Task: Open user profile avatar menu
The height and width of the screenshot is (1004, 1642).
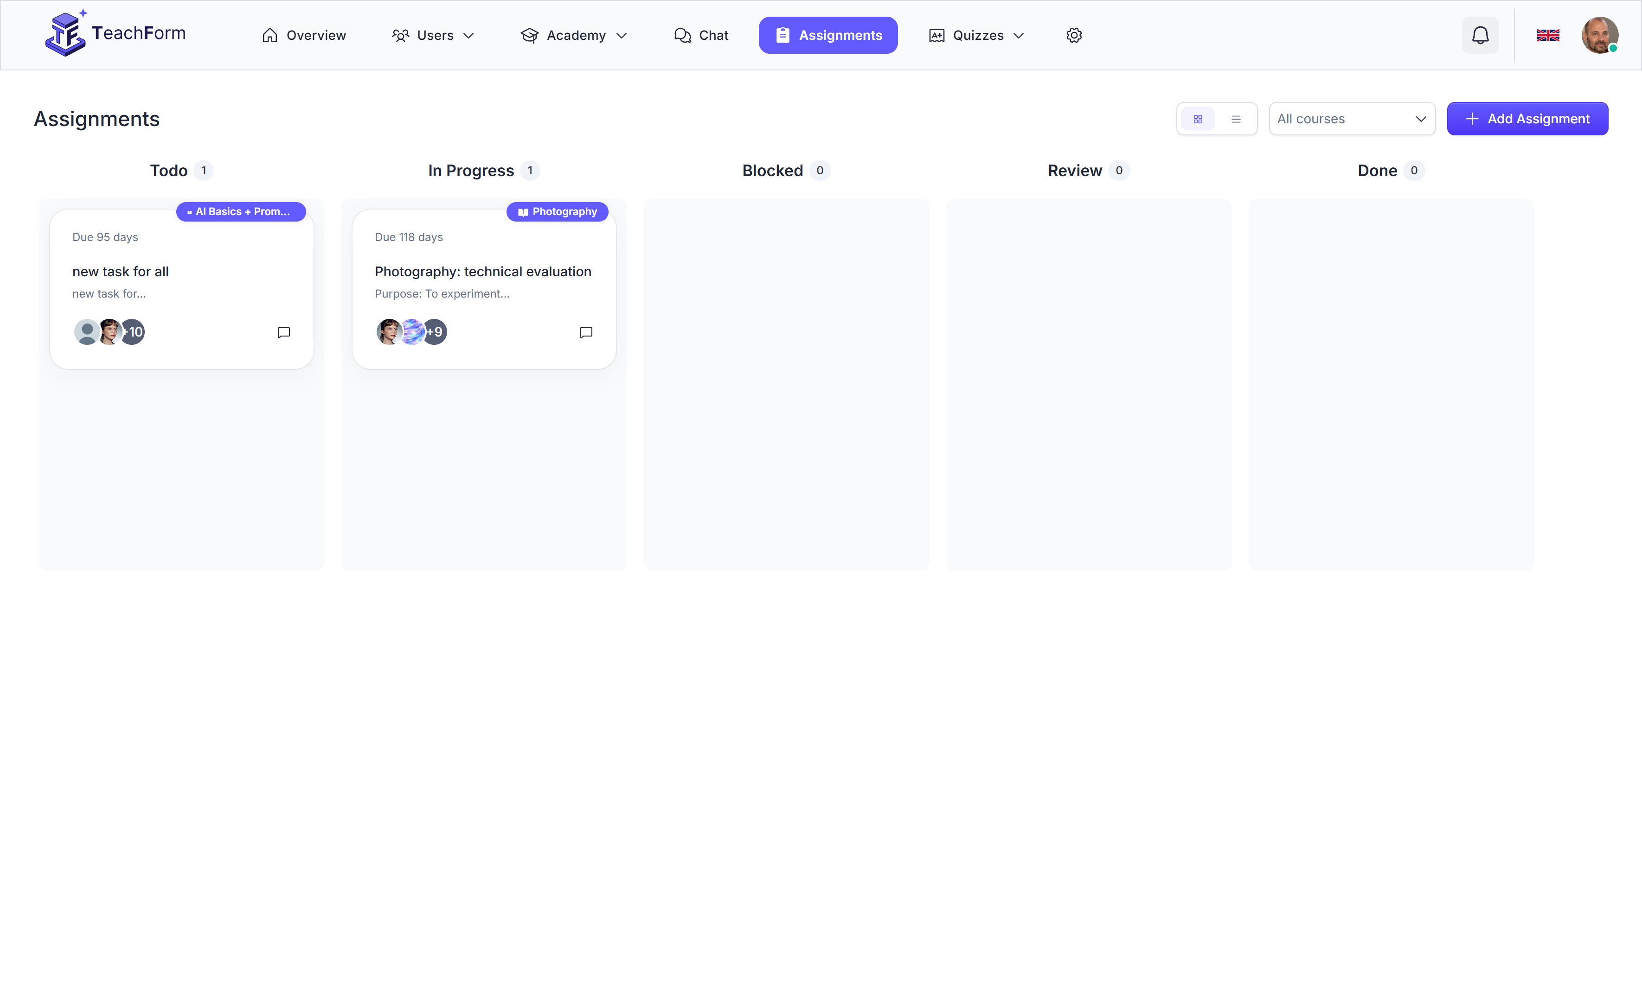Action: [1599, 35]
